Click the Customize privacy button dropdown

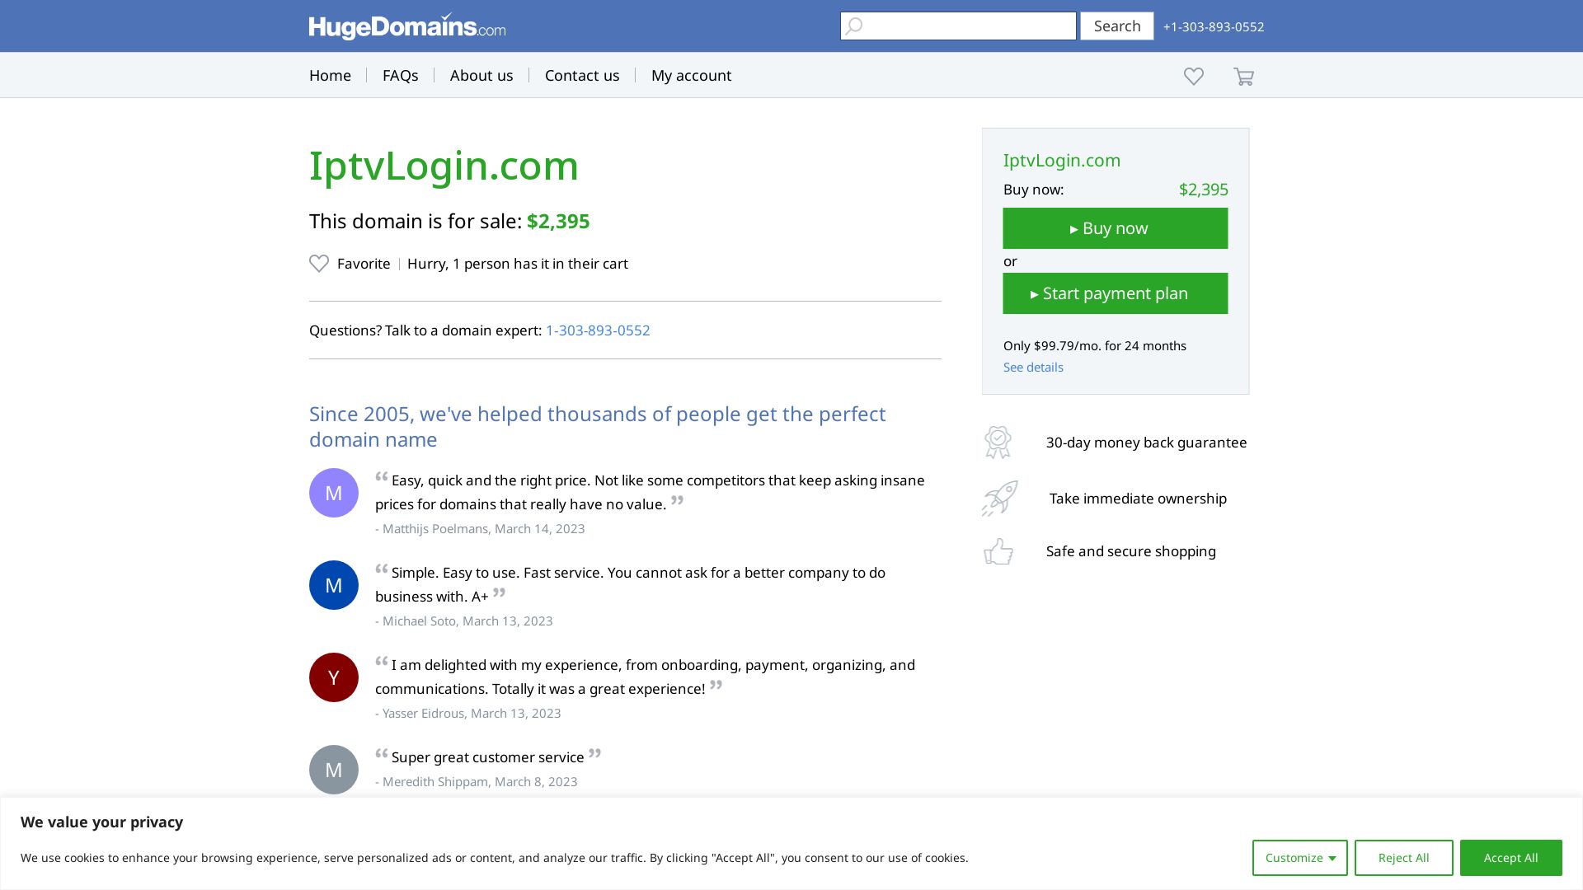(1299, 857)
